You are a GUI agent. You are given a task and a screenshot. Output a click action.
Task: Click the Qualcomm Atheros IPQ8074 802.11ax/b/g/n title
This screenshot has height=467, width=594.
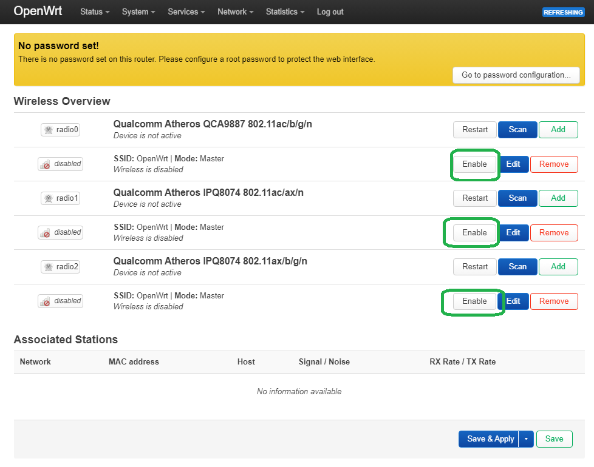click(x=210, y=261)
